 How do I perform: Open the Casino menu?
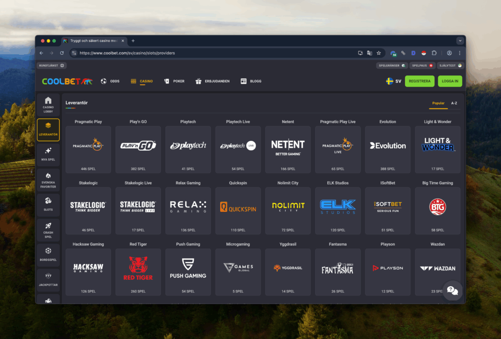pos(141,81)
